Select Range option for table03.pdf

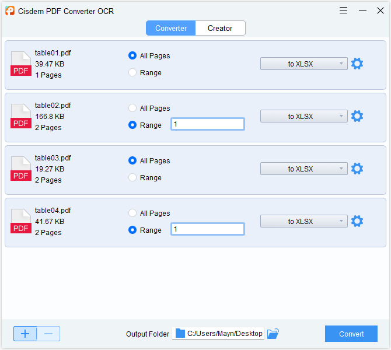(x=132, y=178)
